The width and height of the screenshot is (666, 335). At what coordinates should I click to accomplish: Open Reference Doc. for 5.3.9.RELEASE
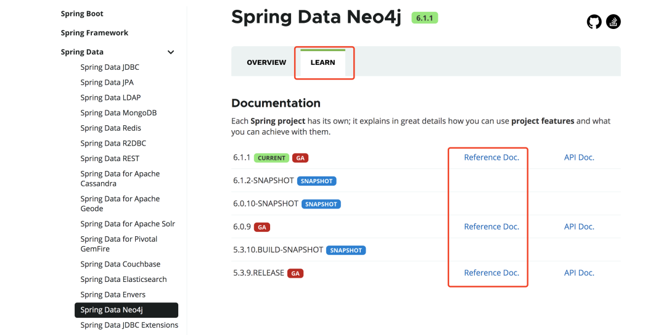(x=491, y=273)
